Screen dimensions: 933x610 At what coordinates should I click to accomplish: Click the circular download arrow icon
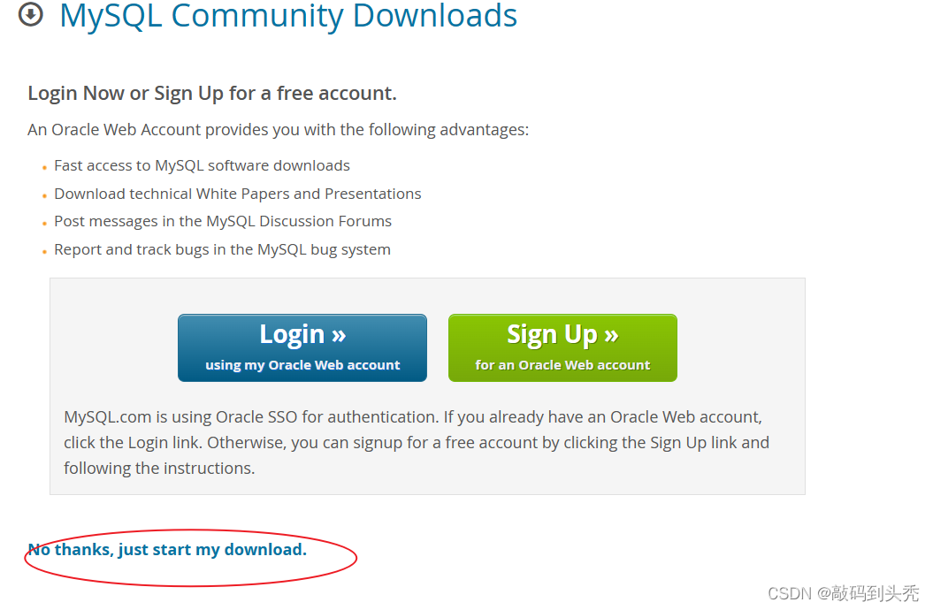pos(30,15)
